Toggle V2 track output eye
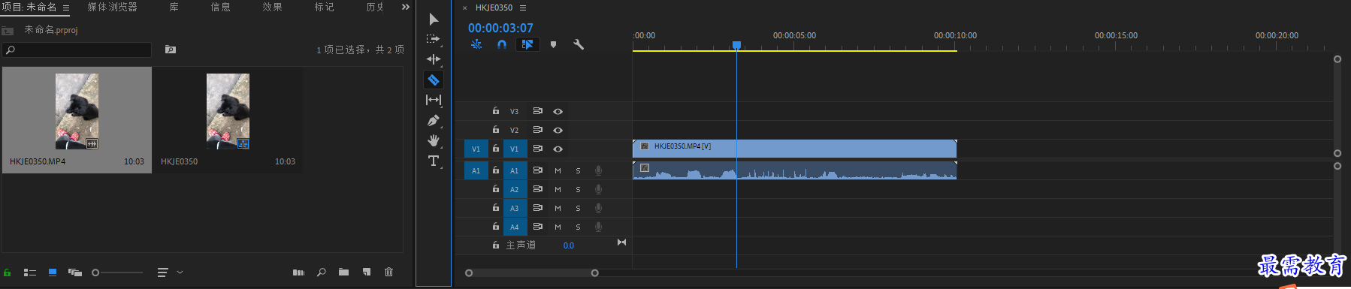 pos(558,130)
